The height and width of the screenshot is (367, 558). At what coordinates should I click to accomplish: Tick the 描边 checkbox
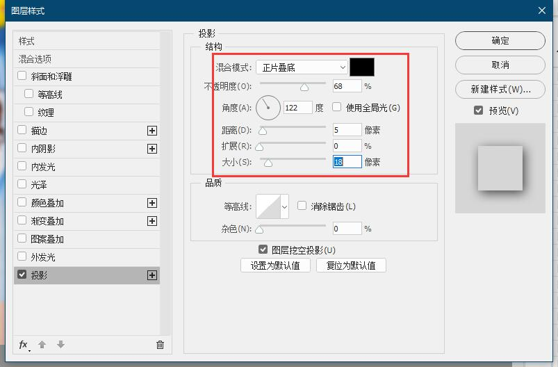coord(22,130)
